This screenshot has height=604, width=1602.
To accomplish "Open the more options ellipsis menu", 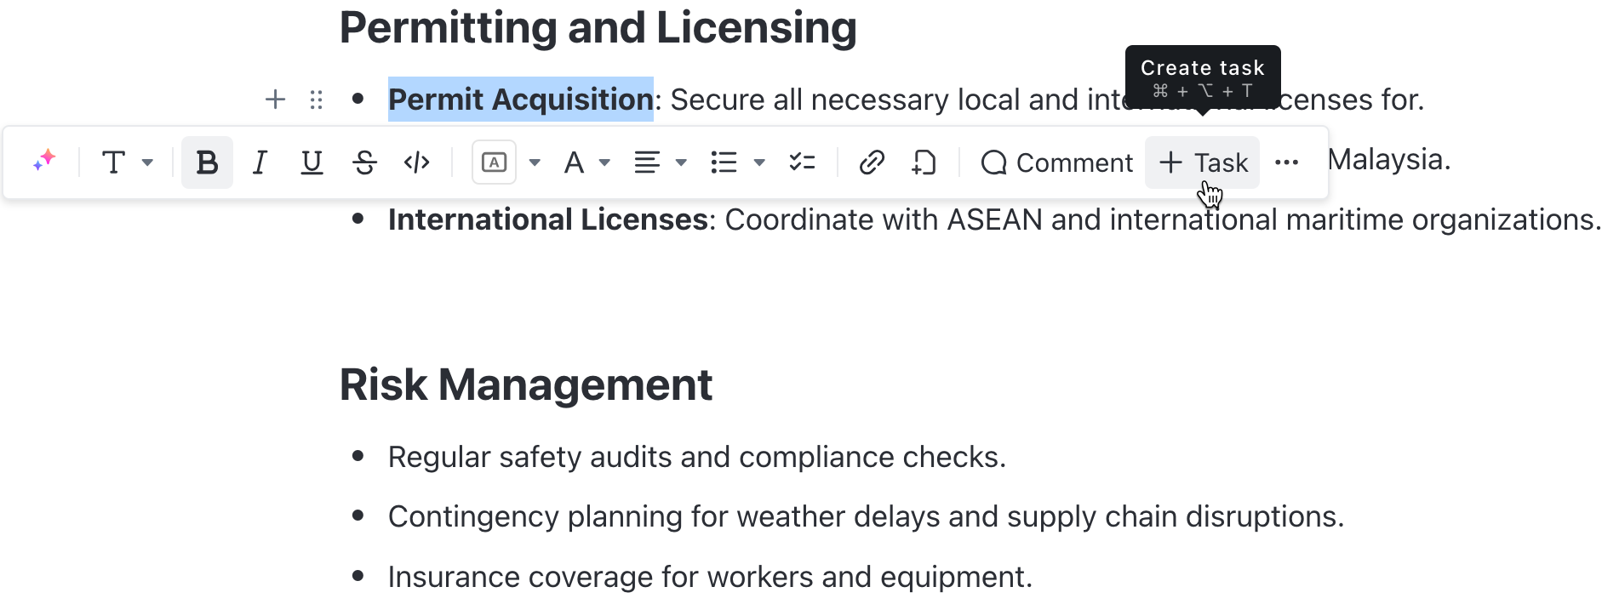I will click(x=1287, y=162).
